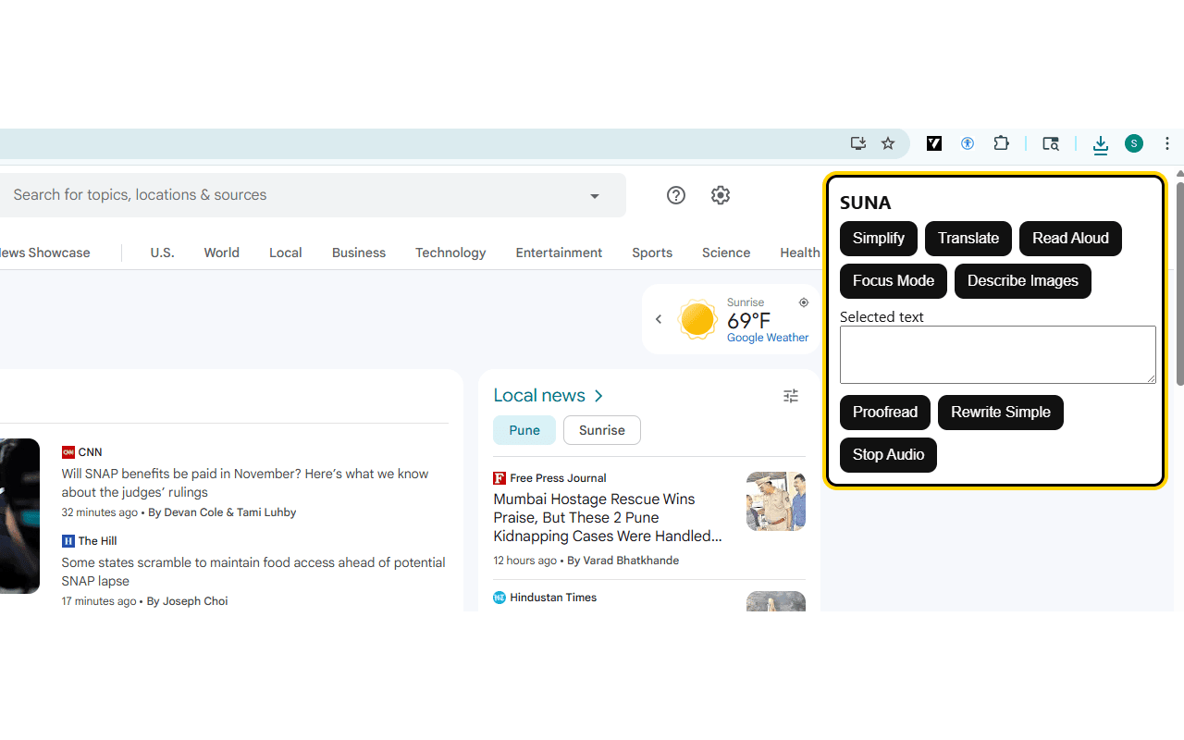Open the U.S. news tab
The image size is (1184, 740).
pos(162,253)
